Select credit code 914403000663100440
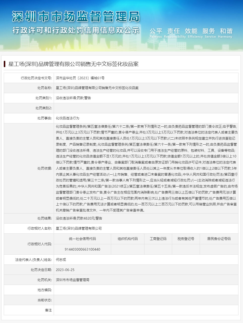The image size is (243, 323). click(82, 249)
